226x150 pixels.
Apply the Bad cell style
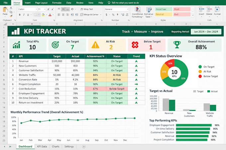coord(182,14)
